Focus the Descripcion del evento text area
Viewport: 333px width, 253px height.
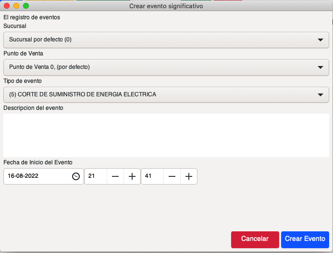click(166, 135)
